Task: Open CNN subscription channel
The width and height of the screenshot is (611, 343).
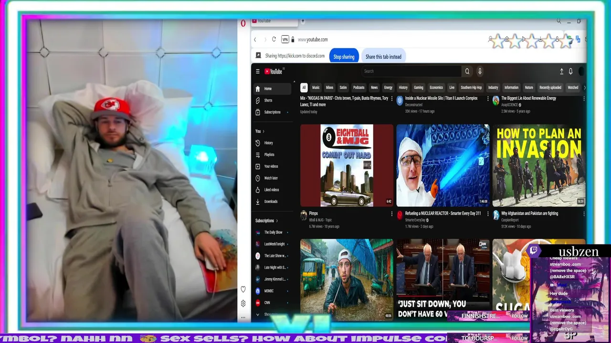Action: [272, 303]
